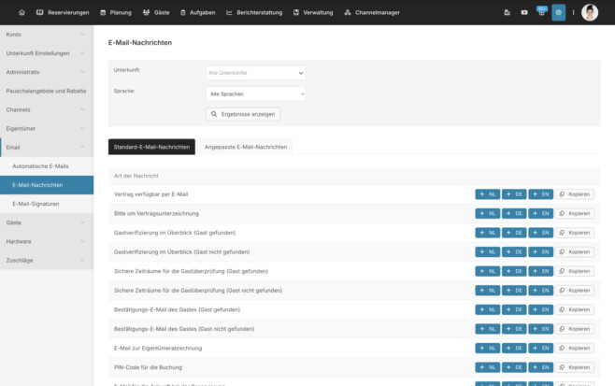
Task: Click the Art der Nachricht column header
Action: point(136,176)
